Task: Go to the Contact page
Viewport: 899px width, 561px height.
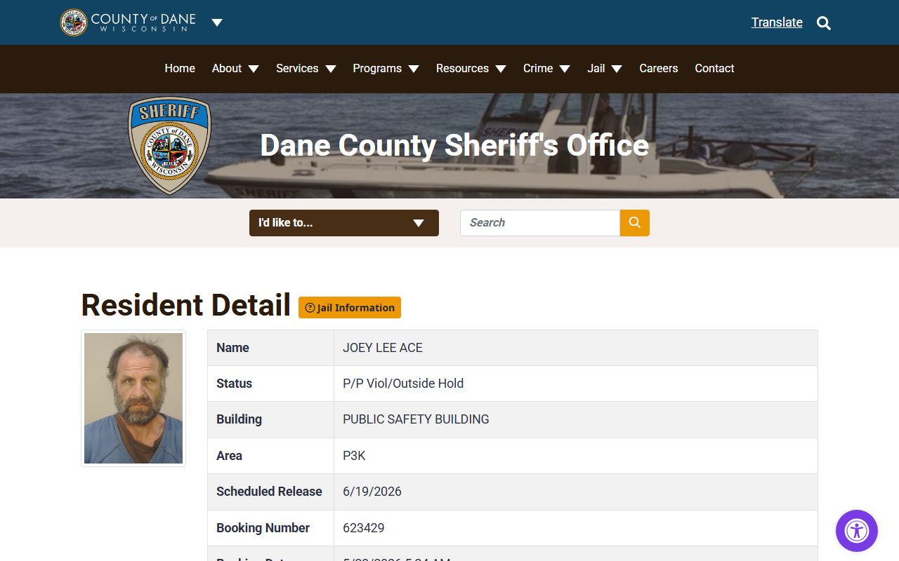Action: [714, 68]
